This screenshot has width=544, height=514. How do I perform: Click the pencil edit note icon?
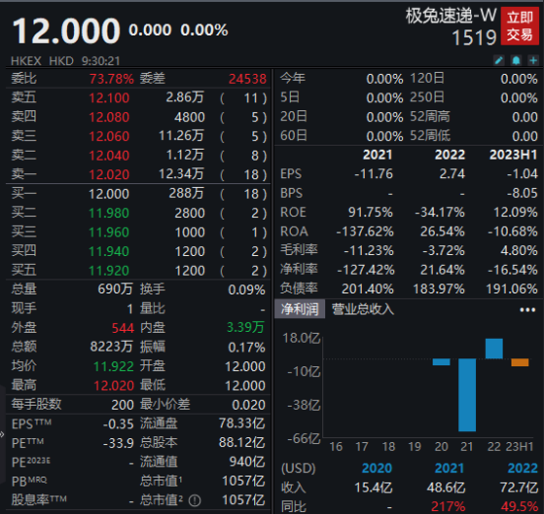pyautogui.click(x=499, y=60)
